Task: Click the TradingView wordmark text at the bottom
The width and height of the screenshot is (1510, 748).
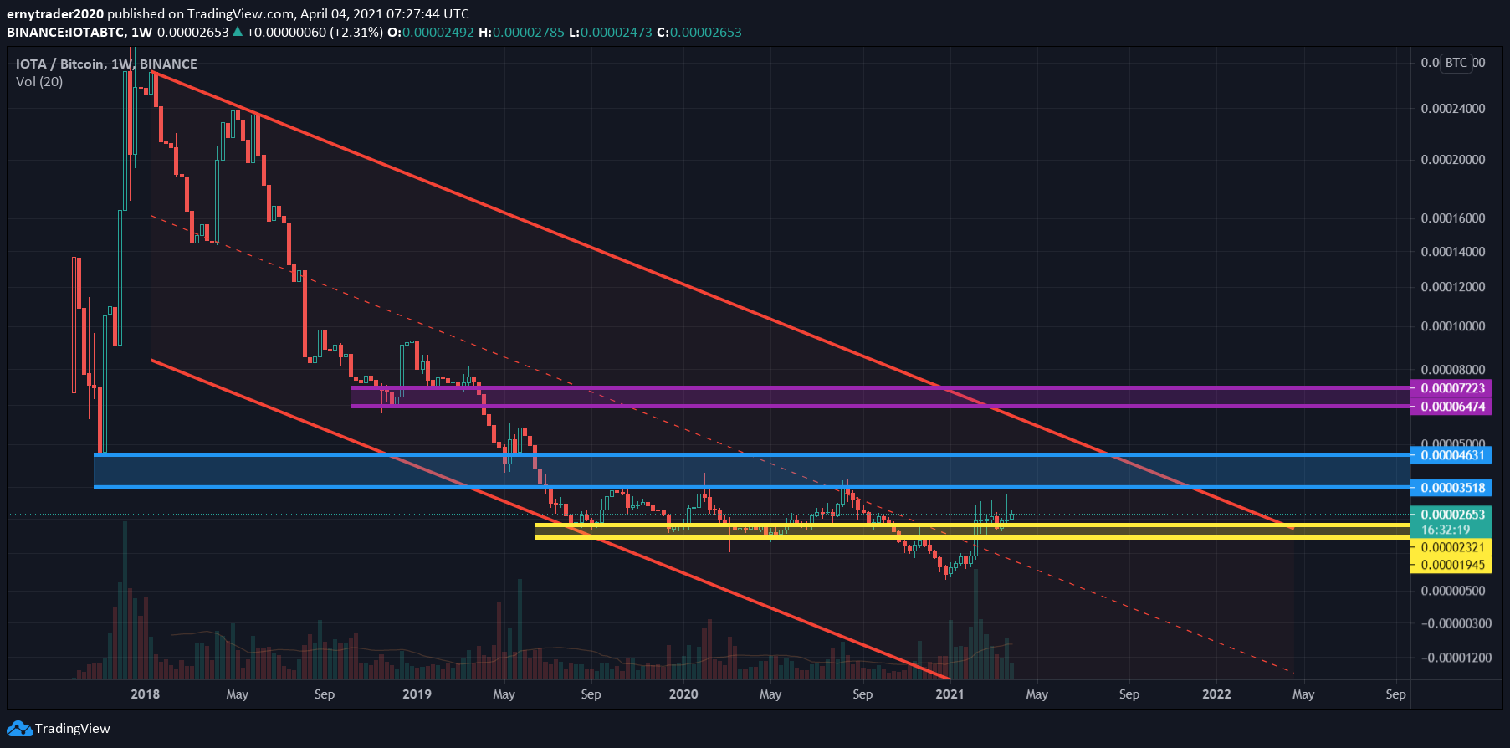Action: point(73,729)
